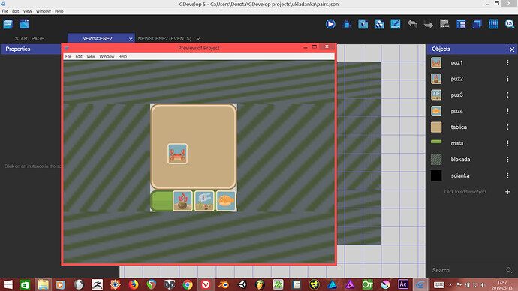Launch the scene preview with play button

coord(330,24)
